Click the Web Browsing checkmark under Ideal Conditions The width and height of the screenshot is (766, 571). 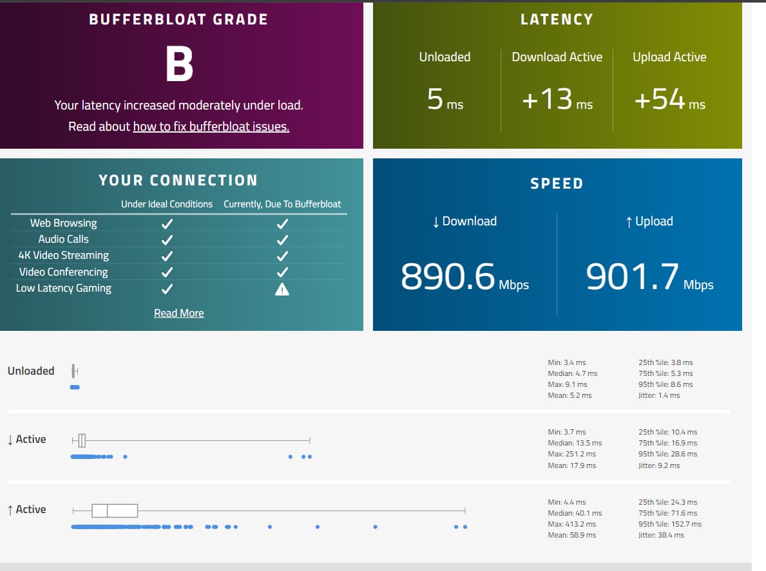(167, 223)
